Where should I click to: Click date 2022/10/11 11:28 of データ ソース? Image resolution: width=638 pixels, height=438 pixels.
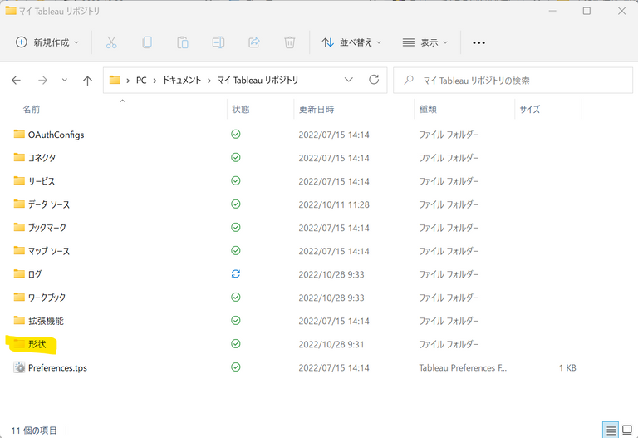point(334,204)
